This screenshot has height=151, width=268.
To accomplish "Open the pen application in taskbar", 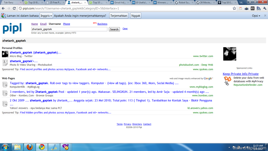I will 54,147.
